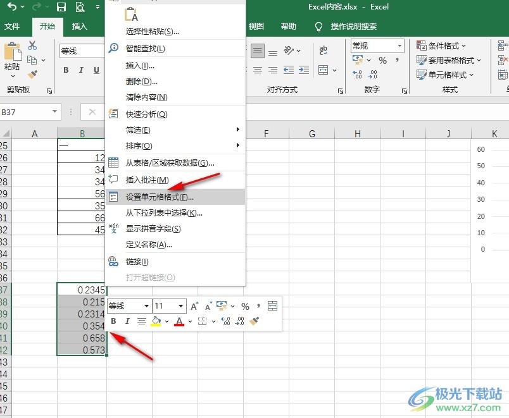509x418 pixels.
Task: Open the 数字 group dialog launcher
Action: [x=404, y=91]
